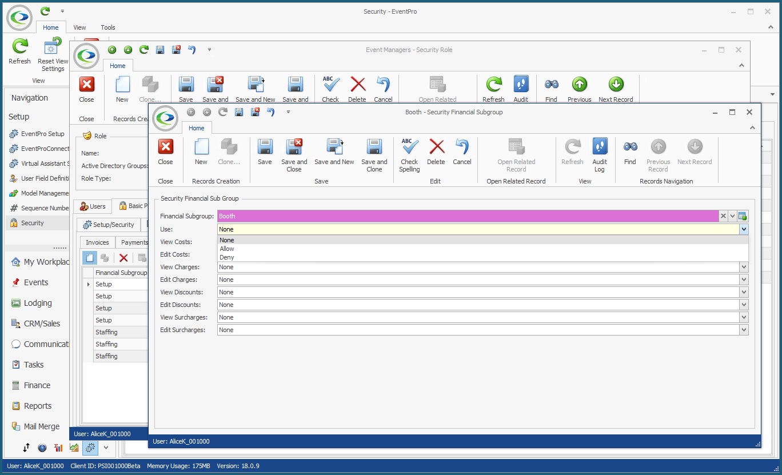Click first Staffing row in Financial Subgroup grid
The height and width of the screenshot is (475, 782).
(x=121, y=332)
